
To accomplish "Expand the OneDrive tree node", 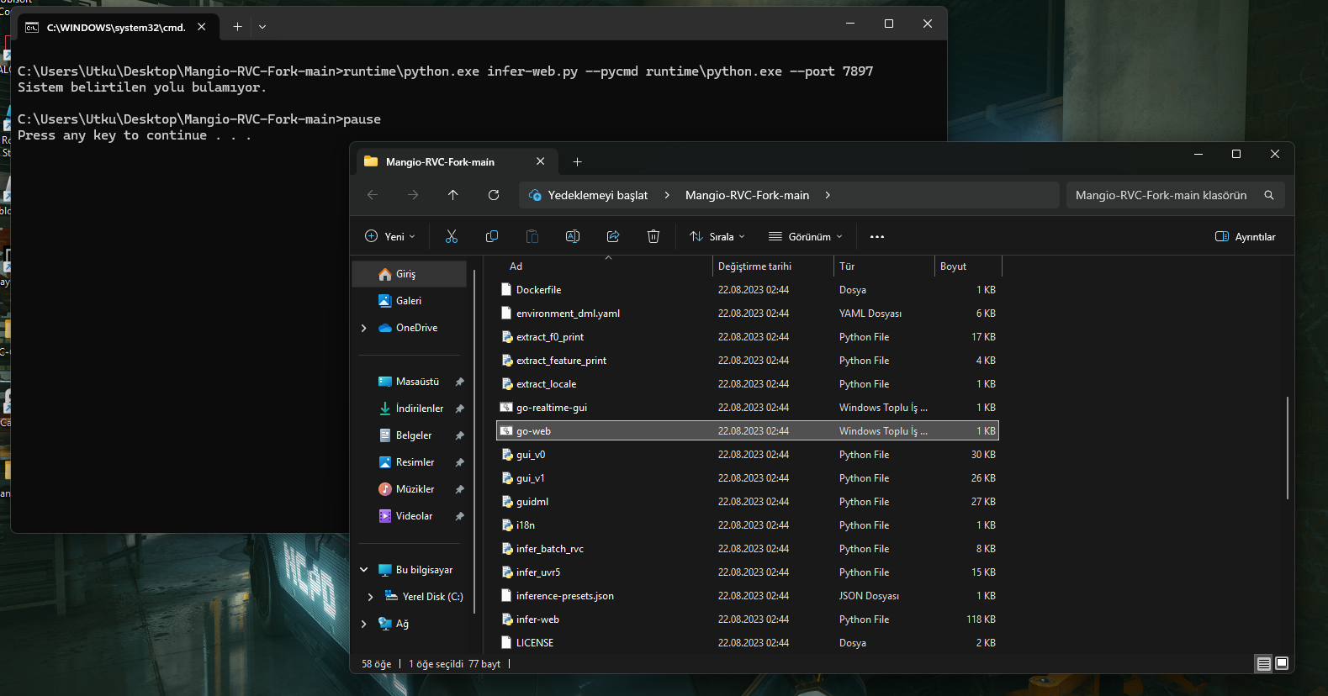I will point(363,328).
